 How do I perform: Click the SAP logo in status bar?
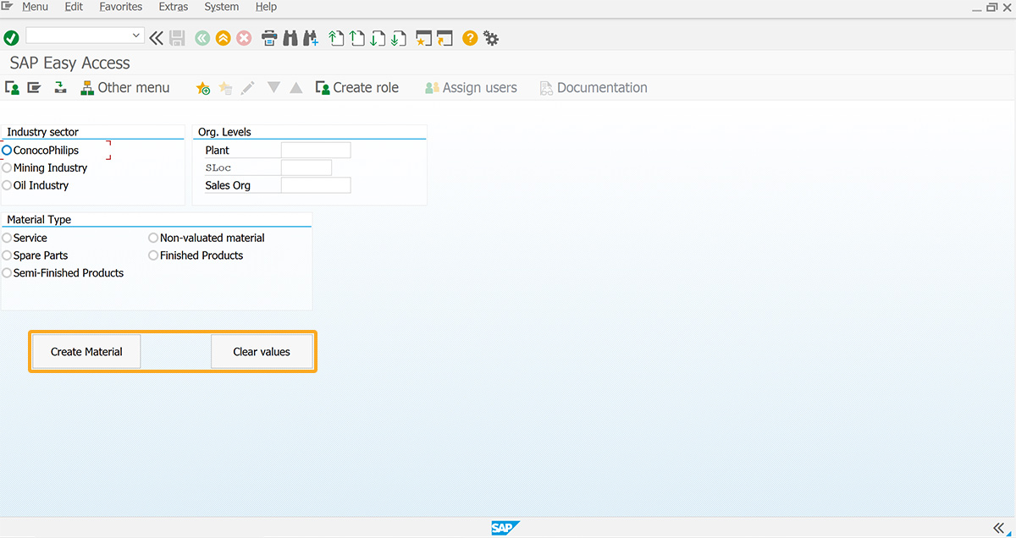[505, 528]
